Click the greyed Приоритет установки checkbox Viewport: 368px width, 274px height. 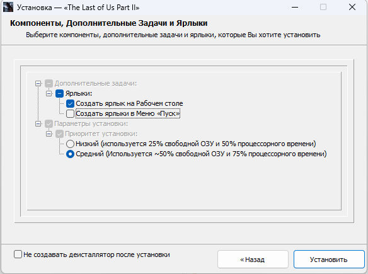(x=60, y=134)
